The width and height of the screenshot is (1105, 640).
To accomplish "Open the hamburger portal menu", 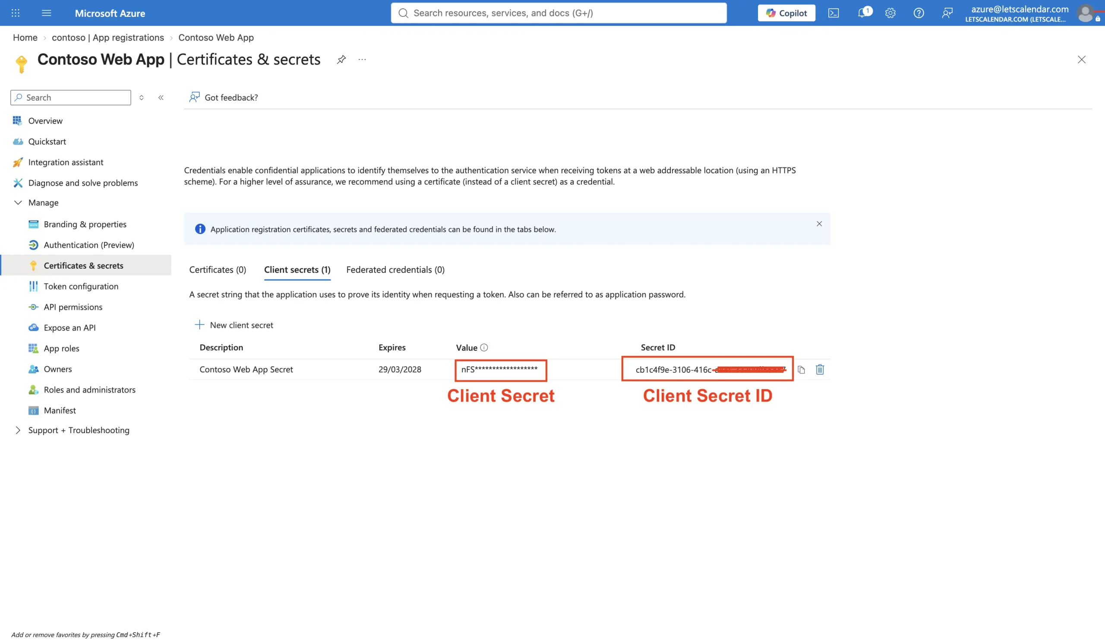I will (x=47, y=13).
